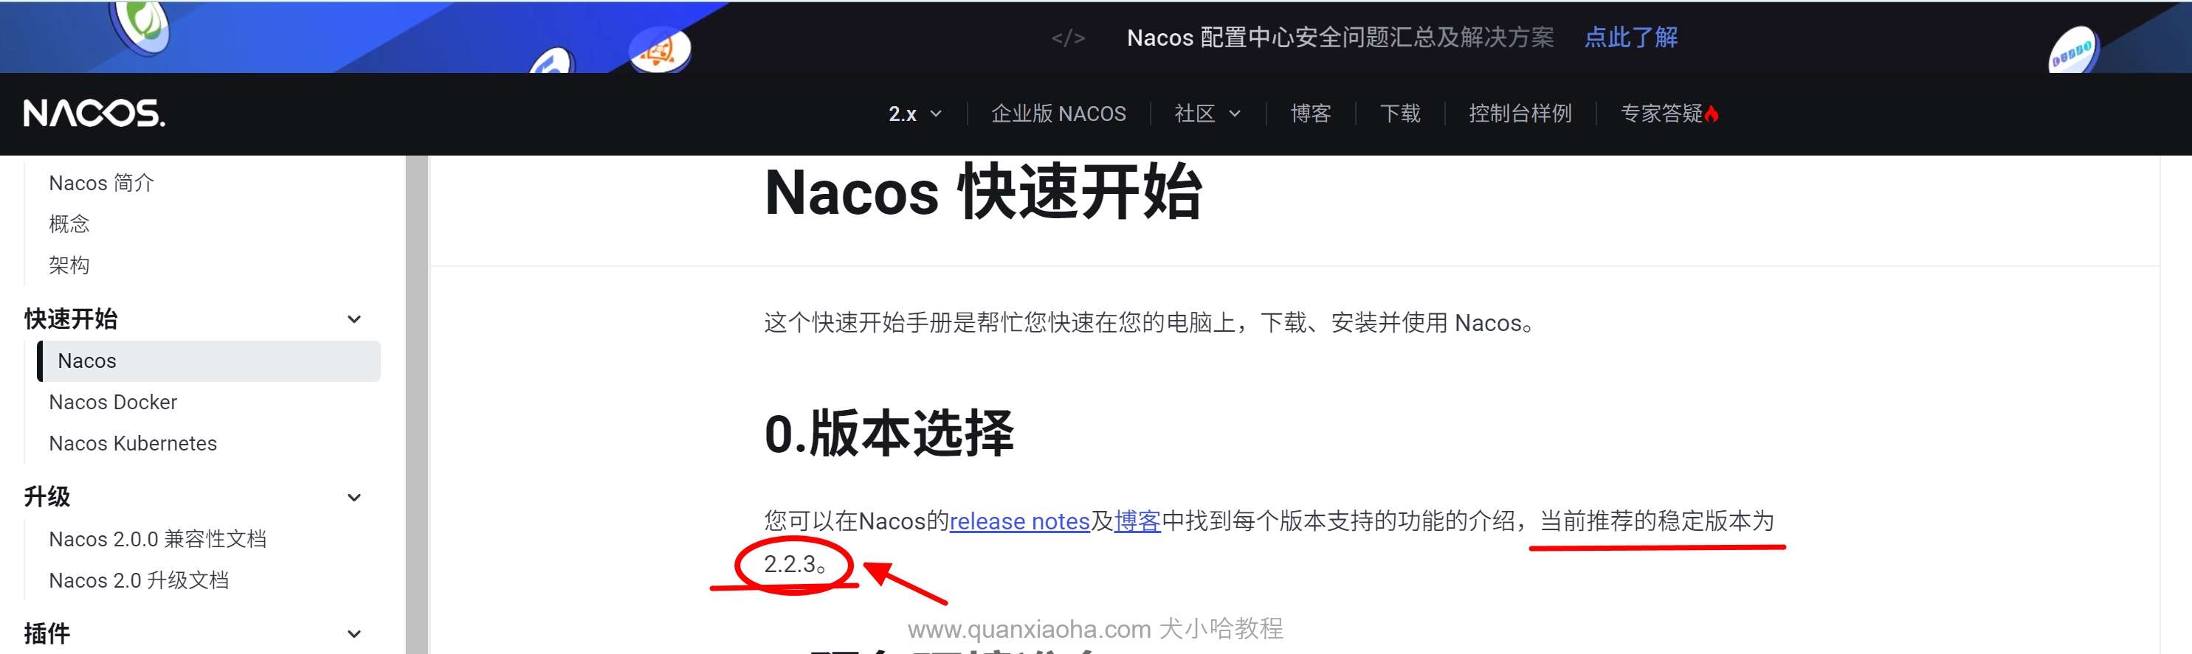Screen dimensions: 2192x654
Task: Click the NACOS logo in header
Action: click(x=94, y=113)
